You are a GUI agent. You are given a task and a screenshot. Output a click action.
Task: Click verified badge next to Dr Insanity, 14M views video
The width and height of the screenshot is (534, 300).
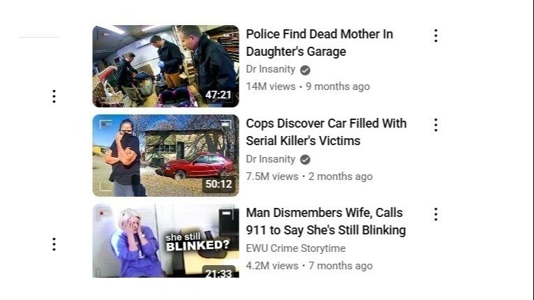[305, 70]
